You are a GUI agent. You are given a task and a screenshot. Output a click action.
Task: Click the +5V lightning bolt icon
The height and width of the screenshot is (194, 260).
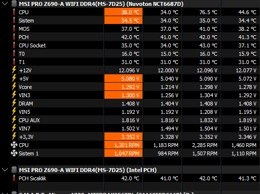14,78
